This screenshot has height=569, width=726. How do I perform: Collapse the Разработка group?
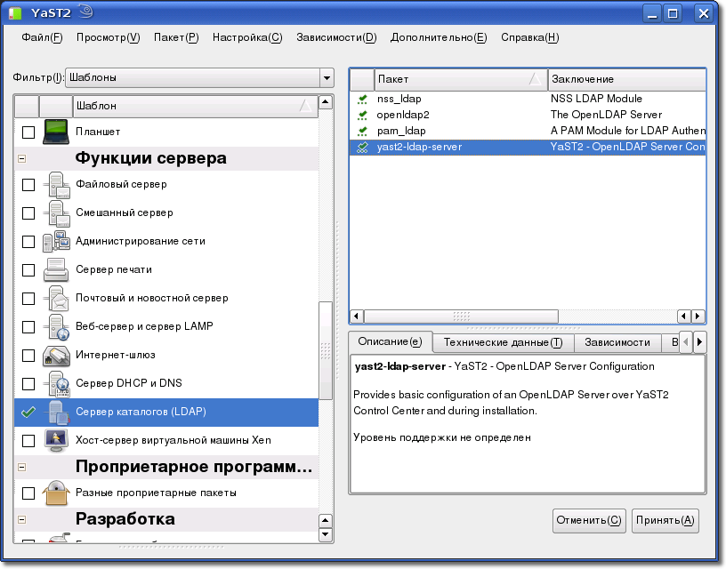pos(21,519)
